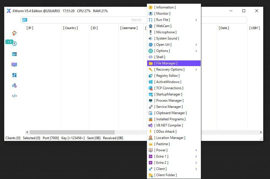270x179 pixels.
Task: Click the Monitor screen icon in the menu
Action: pyautogui.click(x=151, y=14)
